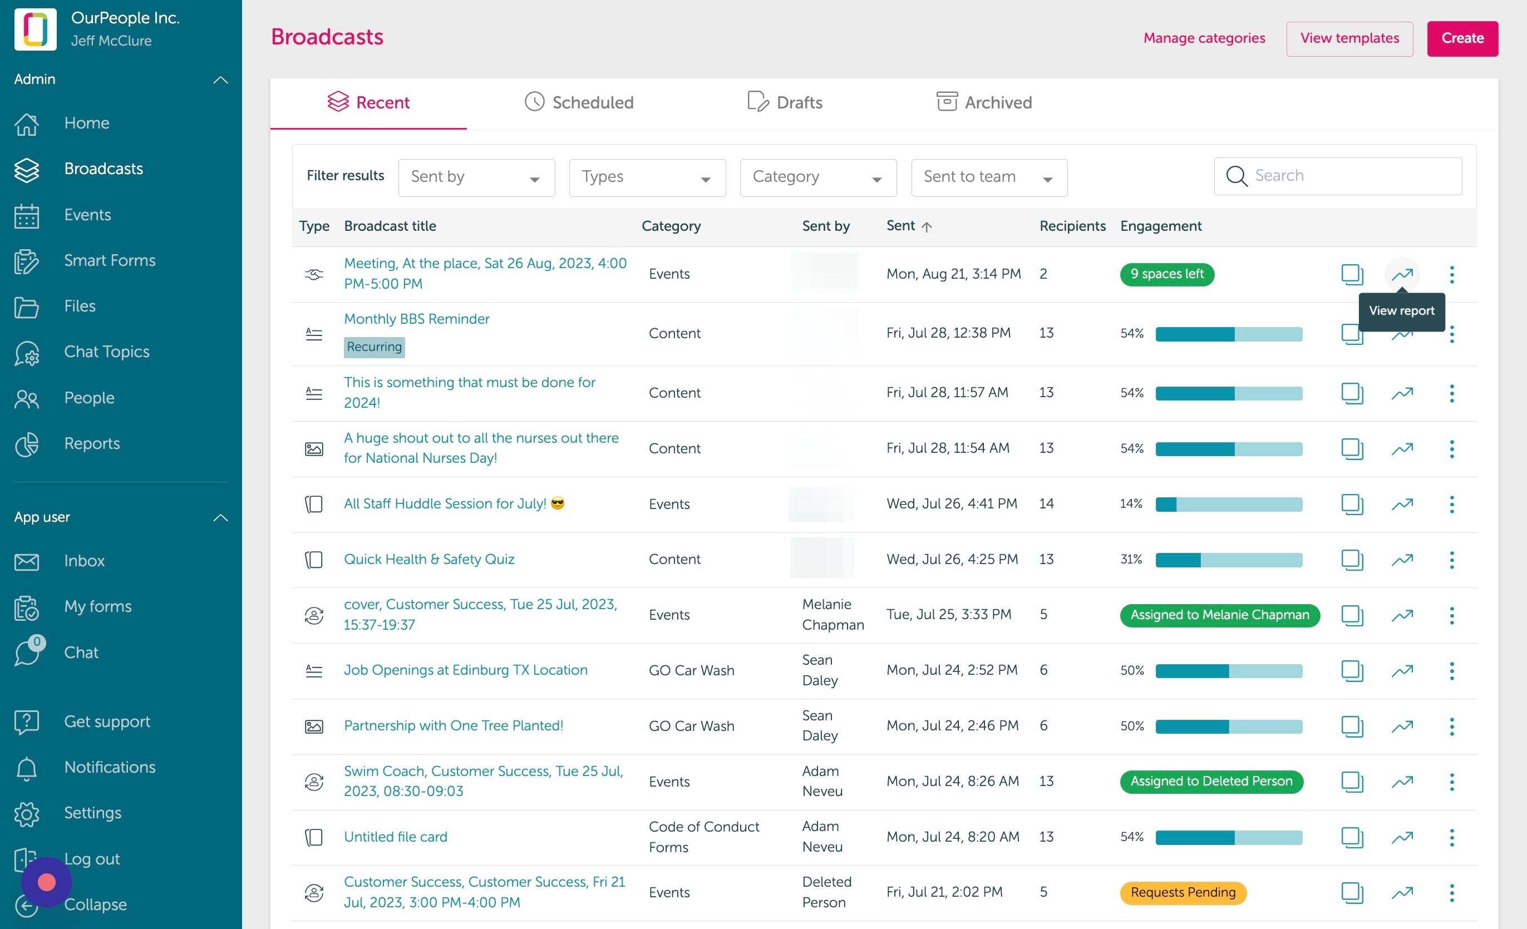Collapse the Admin sidebar section
The width and height of the screenshot is (1527, 929).
tap(220, 80)
